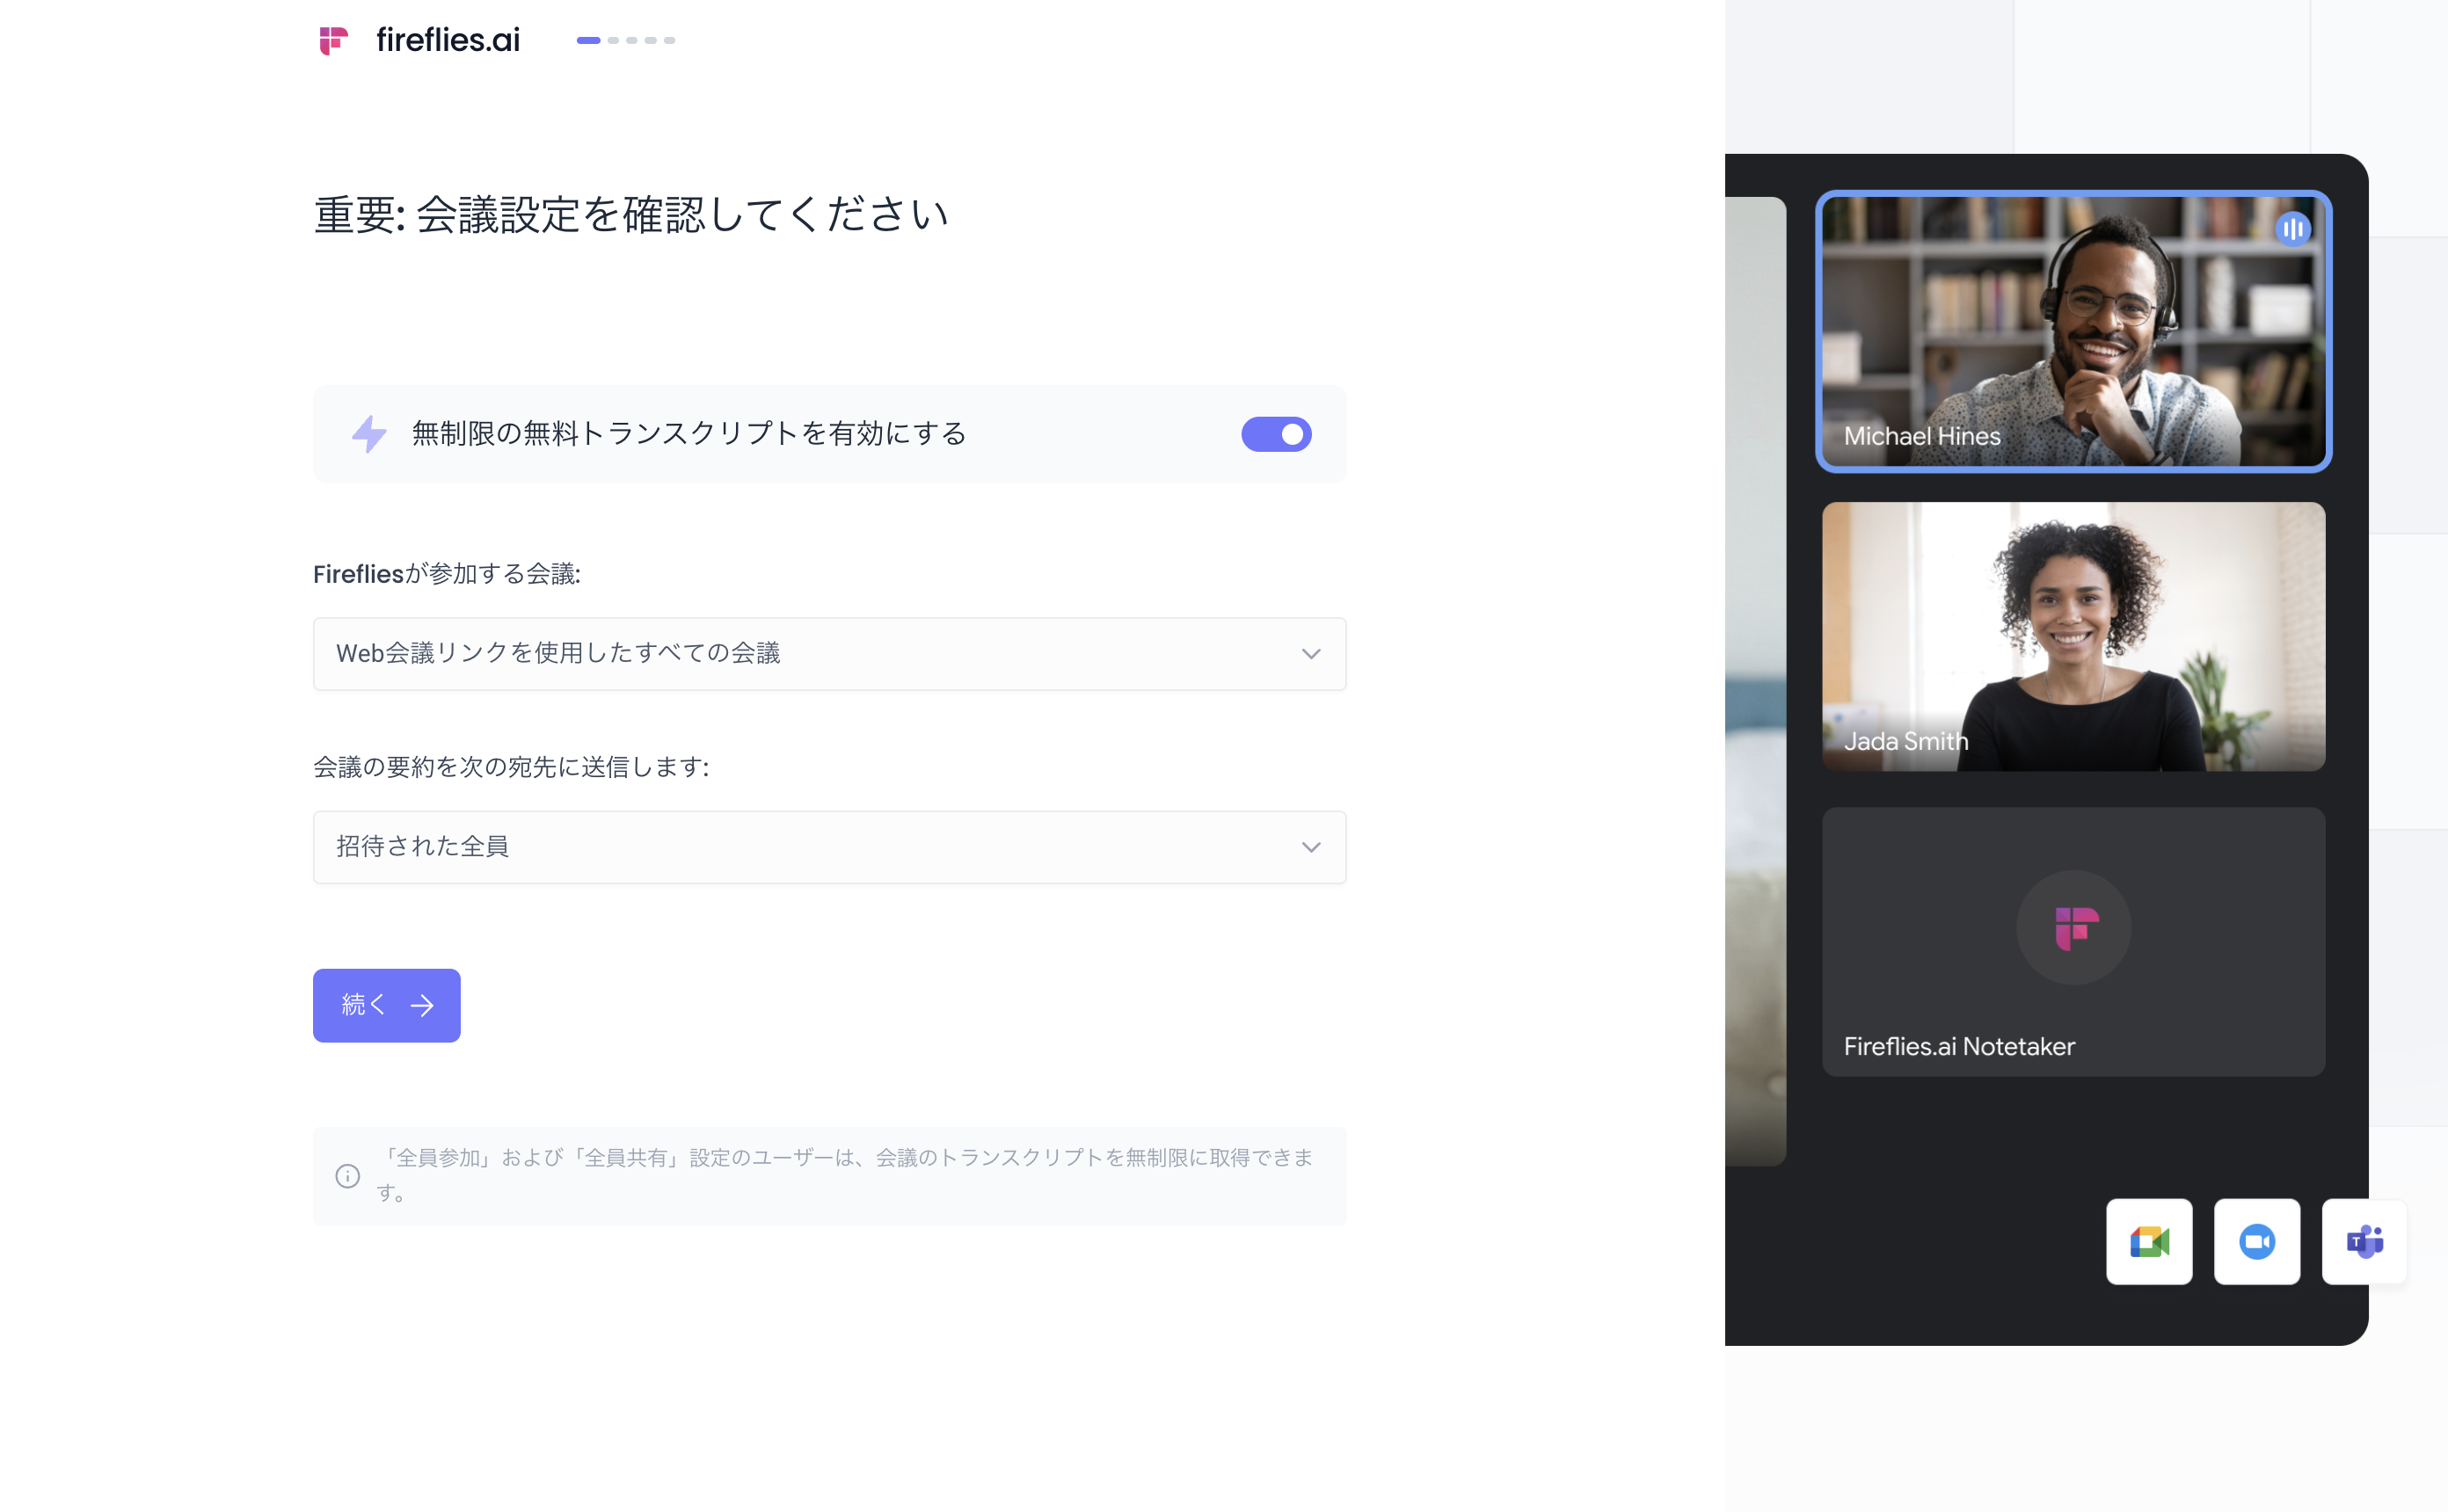Select Jada Smith's video thumbnail
The image size is (2448, 1512).
click(x=2073, y=637)
